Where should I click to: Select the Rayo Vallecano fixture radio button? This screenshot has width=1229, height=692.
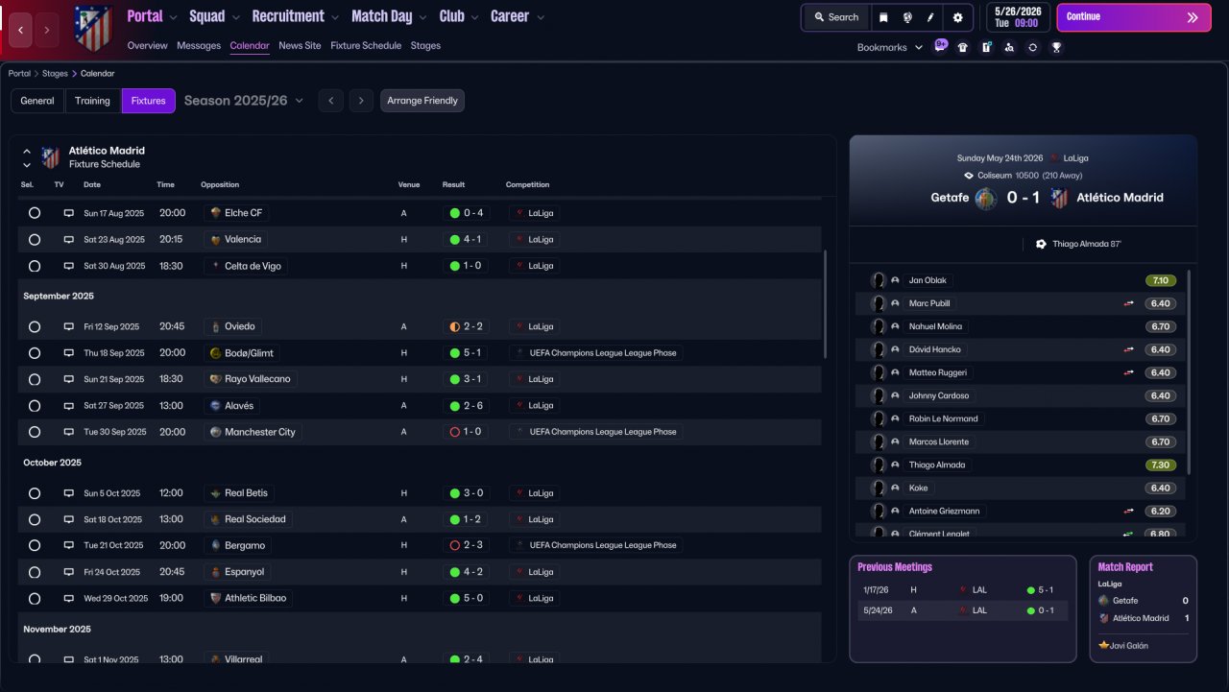35,379
